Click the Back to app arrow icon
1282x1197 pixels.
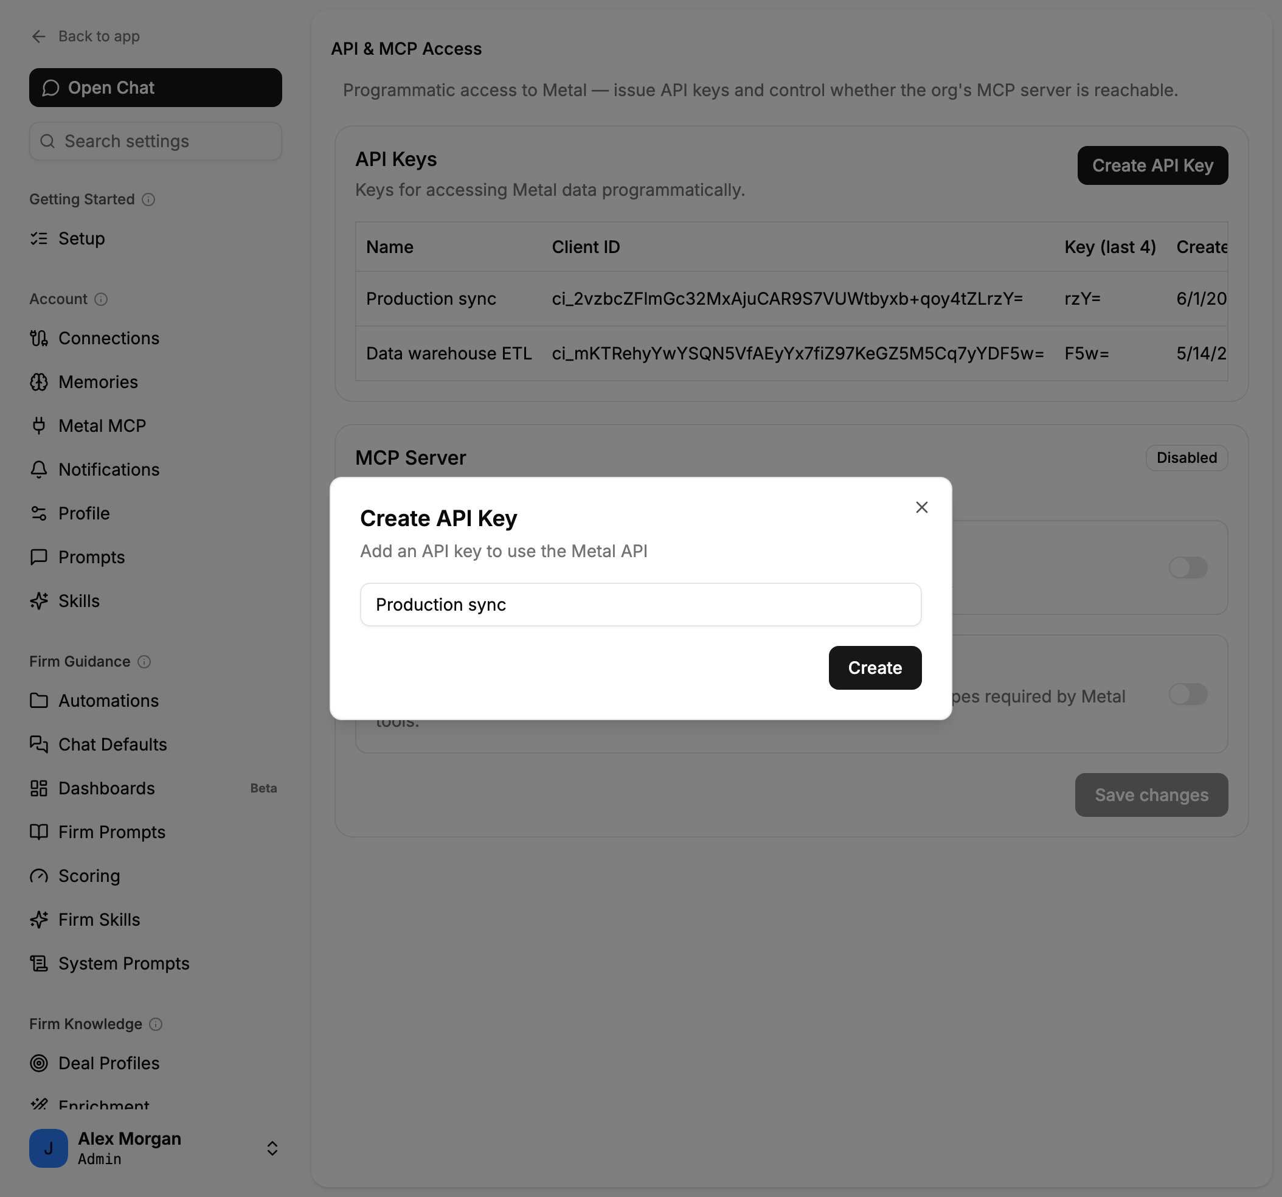click(x=39, y=36)
